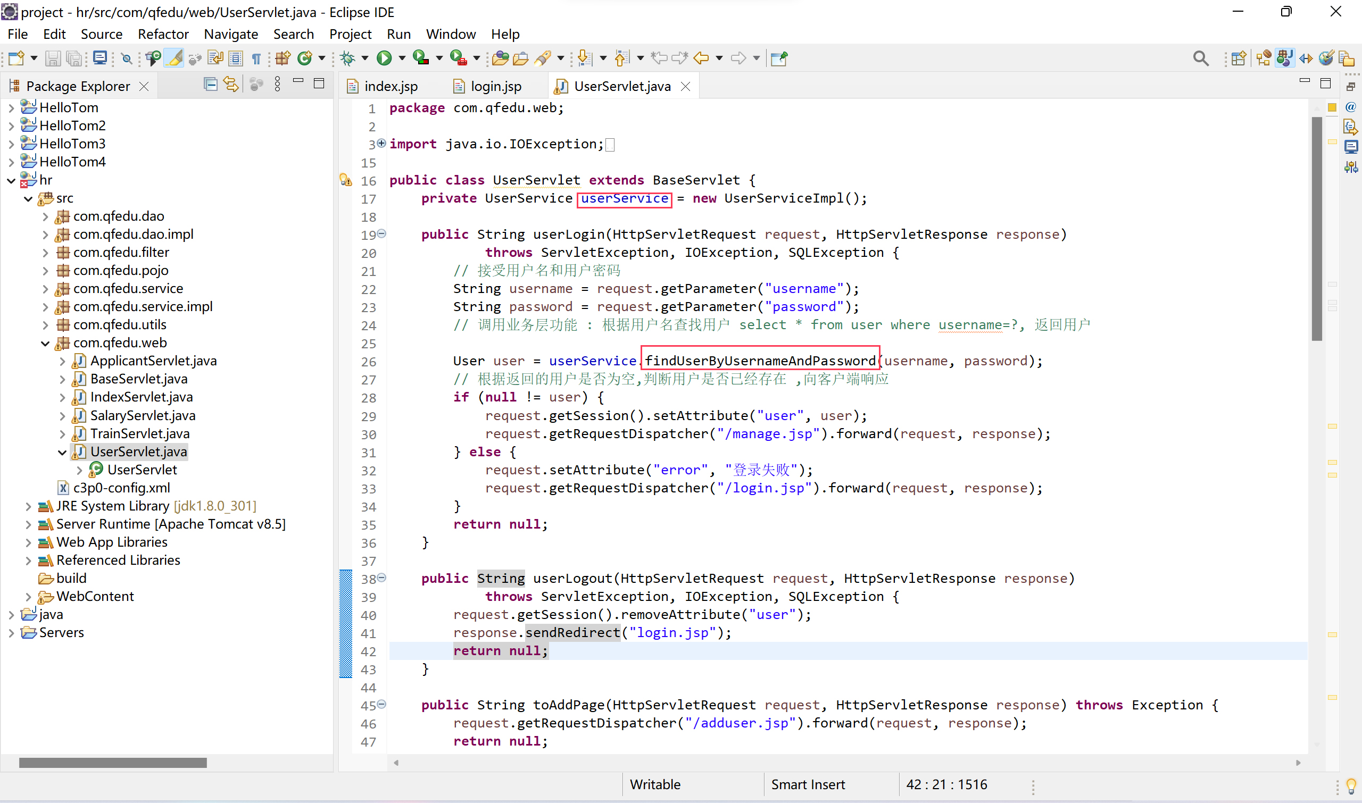Expand the com.qfedu.dao package
1362x803 pixels.
pyautogui.click(x=45, y=216)
